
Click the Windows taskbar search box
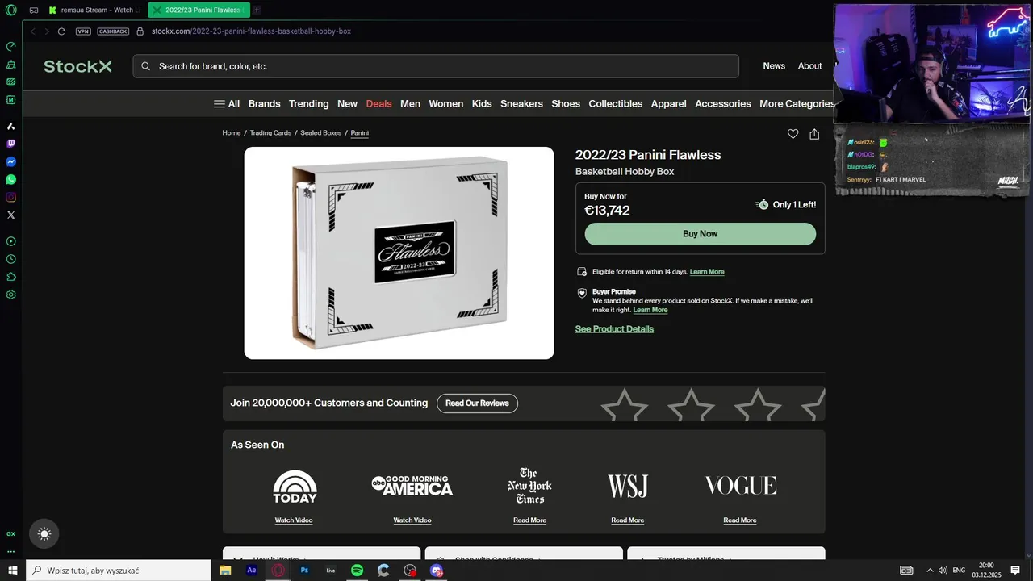click(x=119, y=571)
